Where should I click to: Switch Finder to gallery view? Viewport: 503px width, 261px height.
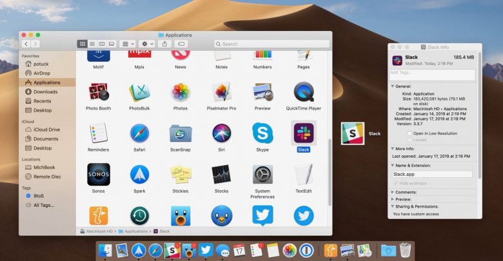pos(112,44)
